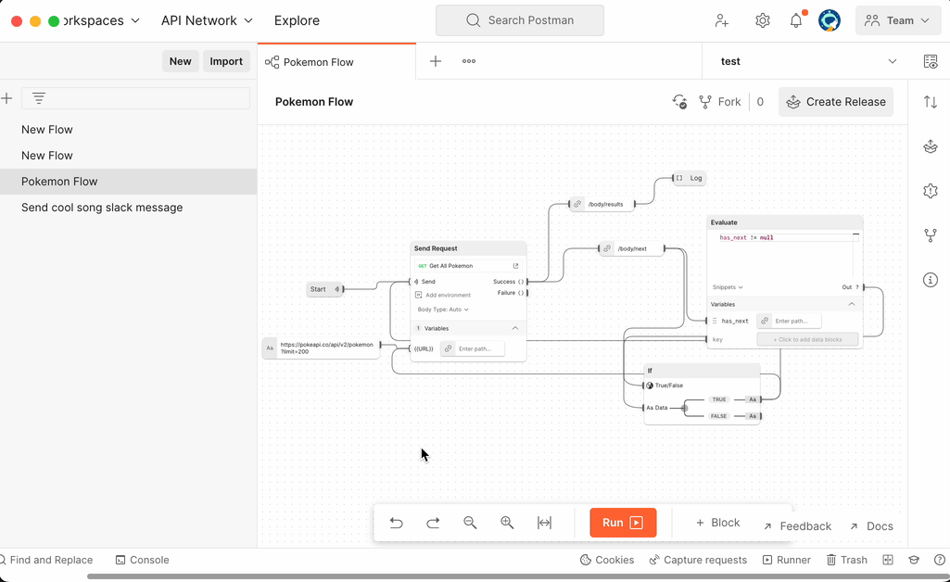This screenshot has width=950, height=582.
Task: Open the notifications bell
Action: [796, 20]
